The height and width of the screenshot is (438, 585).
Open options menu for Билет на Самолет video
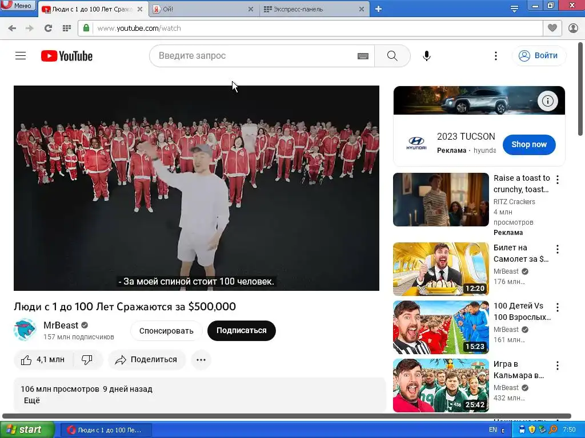[558, 249]
